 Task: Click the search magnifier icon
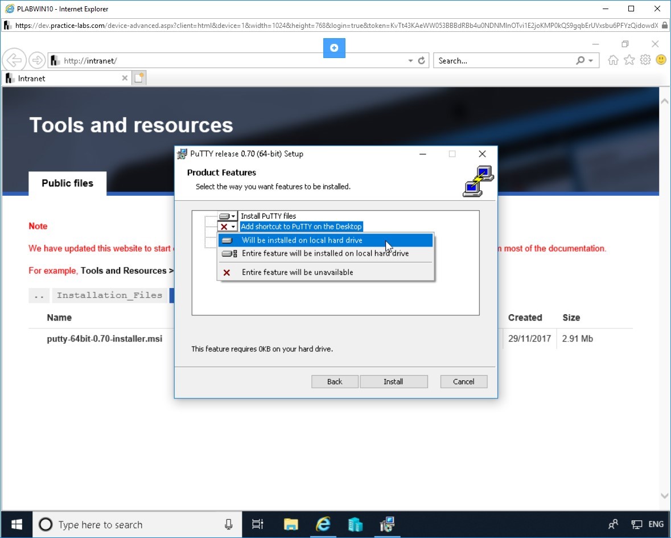point(581,60)
